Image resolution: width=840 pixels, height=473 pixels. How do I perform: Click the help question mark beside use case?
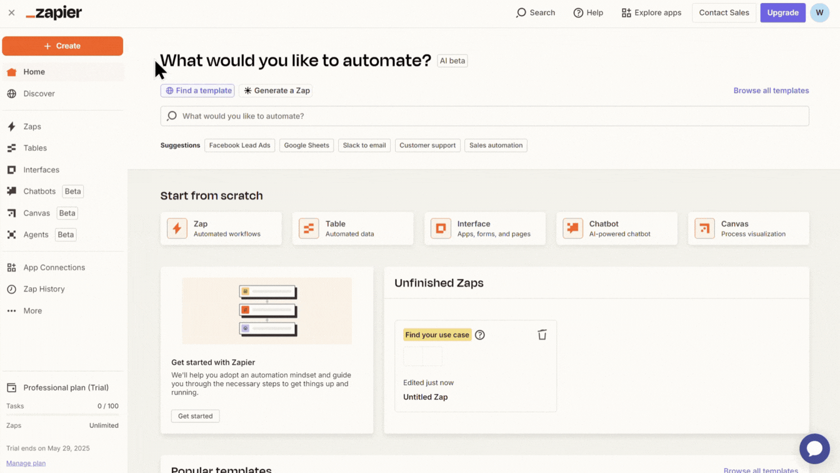point(480,335)
